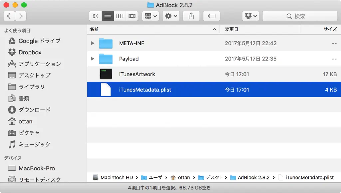
Task: Sort by 変更日 column header
Action: point(231,29)
